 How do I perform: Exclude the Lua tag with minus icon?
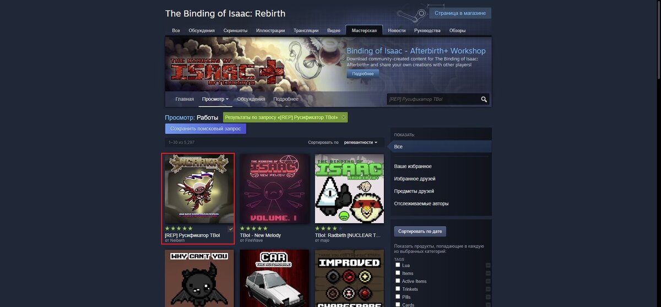tap(488, 266)
